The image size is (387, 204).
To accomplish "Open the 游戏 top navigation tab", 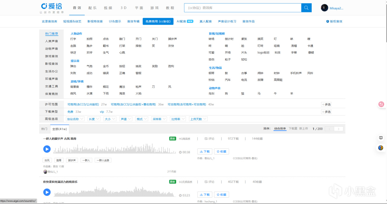I will click(154, 8).
